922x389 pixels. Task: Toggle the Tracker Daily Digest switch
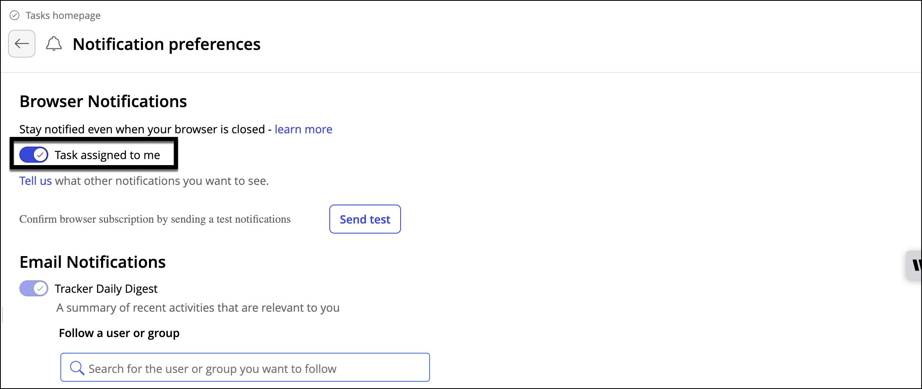(x=34, y=289)
